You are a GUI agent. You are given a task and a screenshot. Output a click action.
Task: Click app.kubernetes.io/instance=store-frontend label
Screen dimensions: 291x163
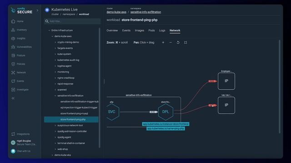(166, 124)
